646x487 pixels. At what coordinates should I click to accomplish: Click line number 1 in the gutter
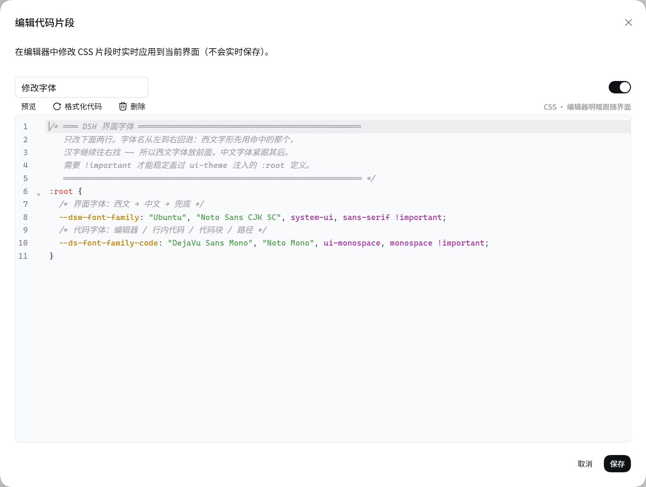pos(25,127)
